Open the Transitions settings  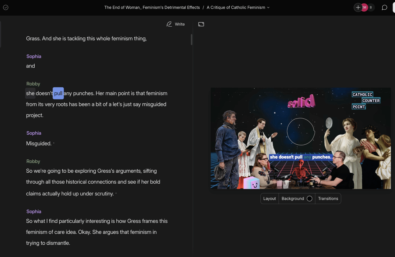click(328, 199)
